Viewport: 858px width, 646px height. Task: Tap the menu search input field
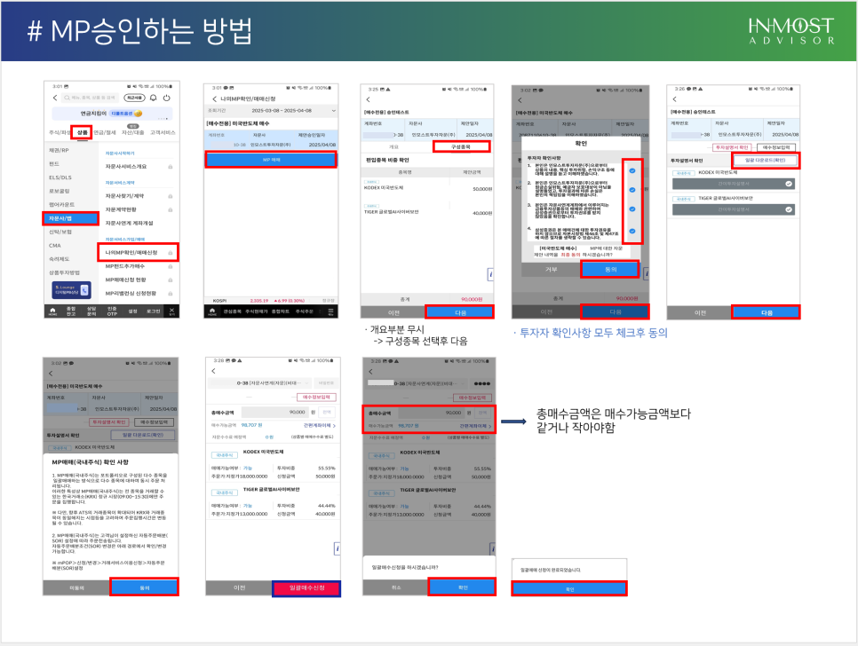[89, 98]
